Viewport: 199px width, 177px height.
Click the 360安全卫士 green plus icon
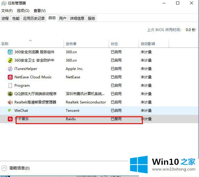[10, 60]
